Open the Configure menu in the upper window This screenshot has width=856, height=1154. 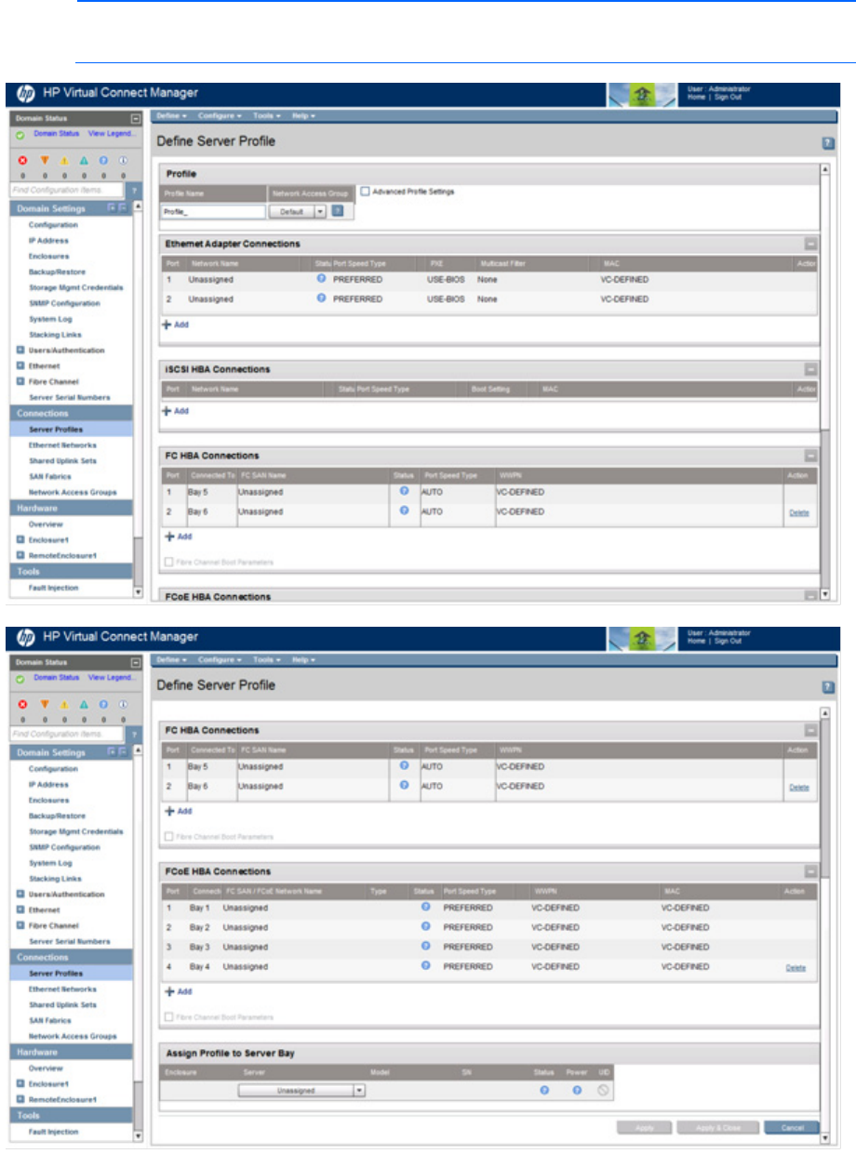pos(220,115)
